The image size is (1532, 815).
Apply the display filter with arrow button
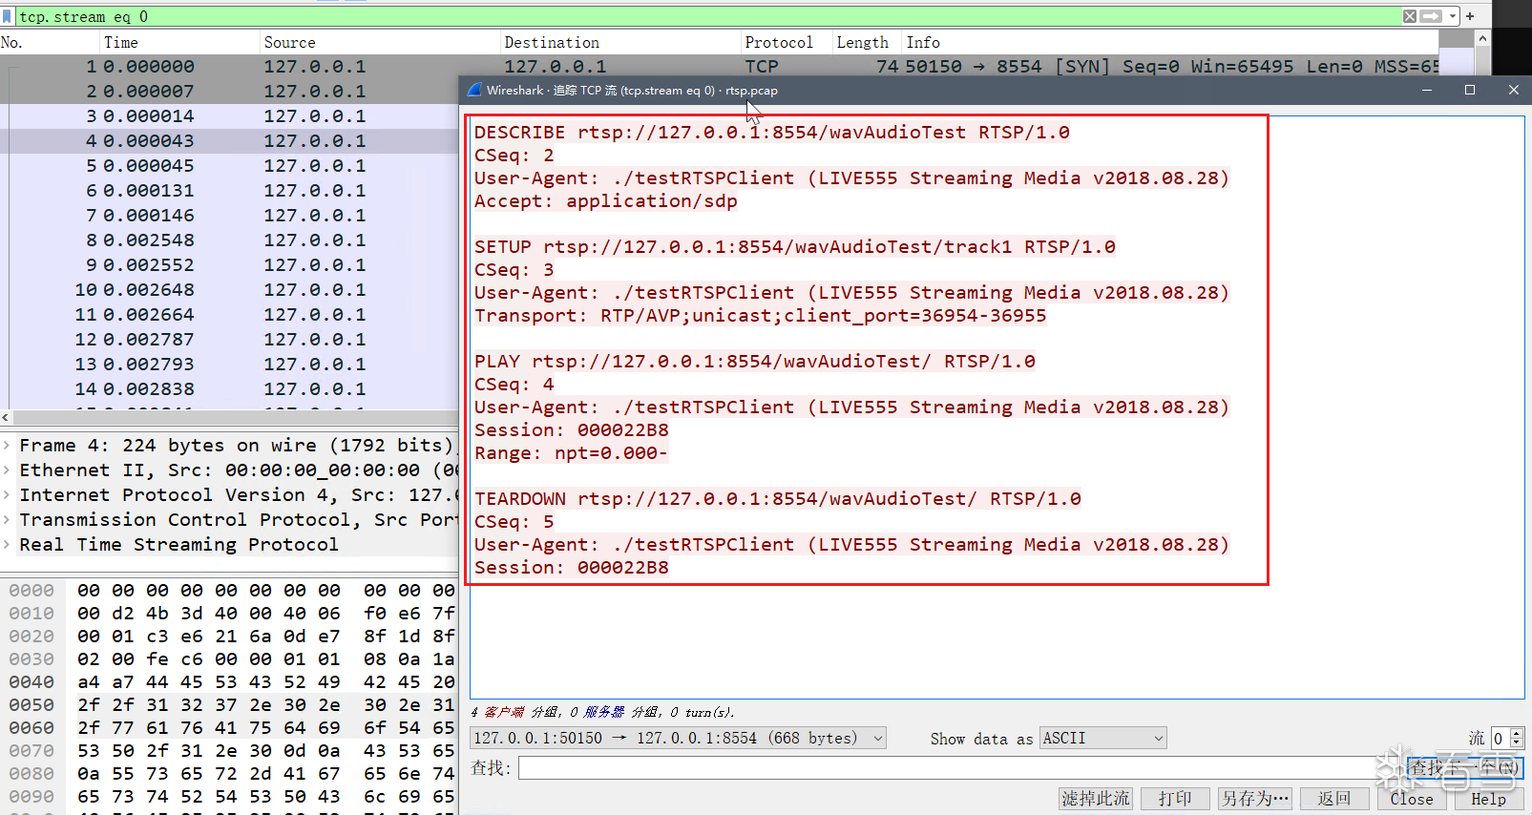pyautogui.click(x=1431, y=16)
